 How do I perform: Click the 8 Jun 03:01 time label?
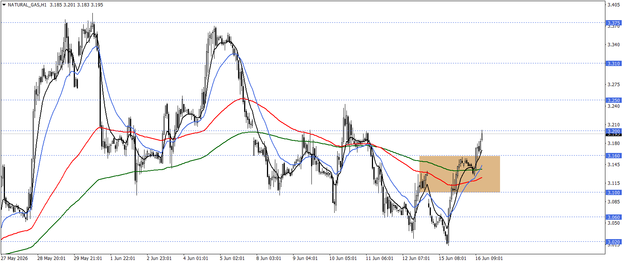269,258
